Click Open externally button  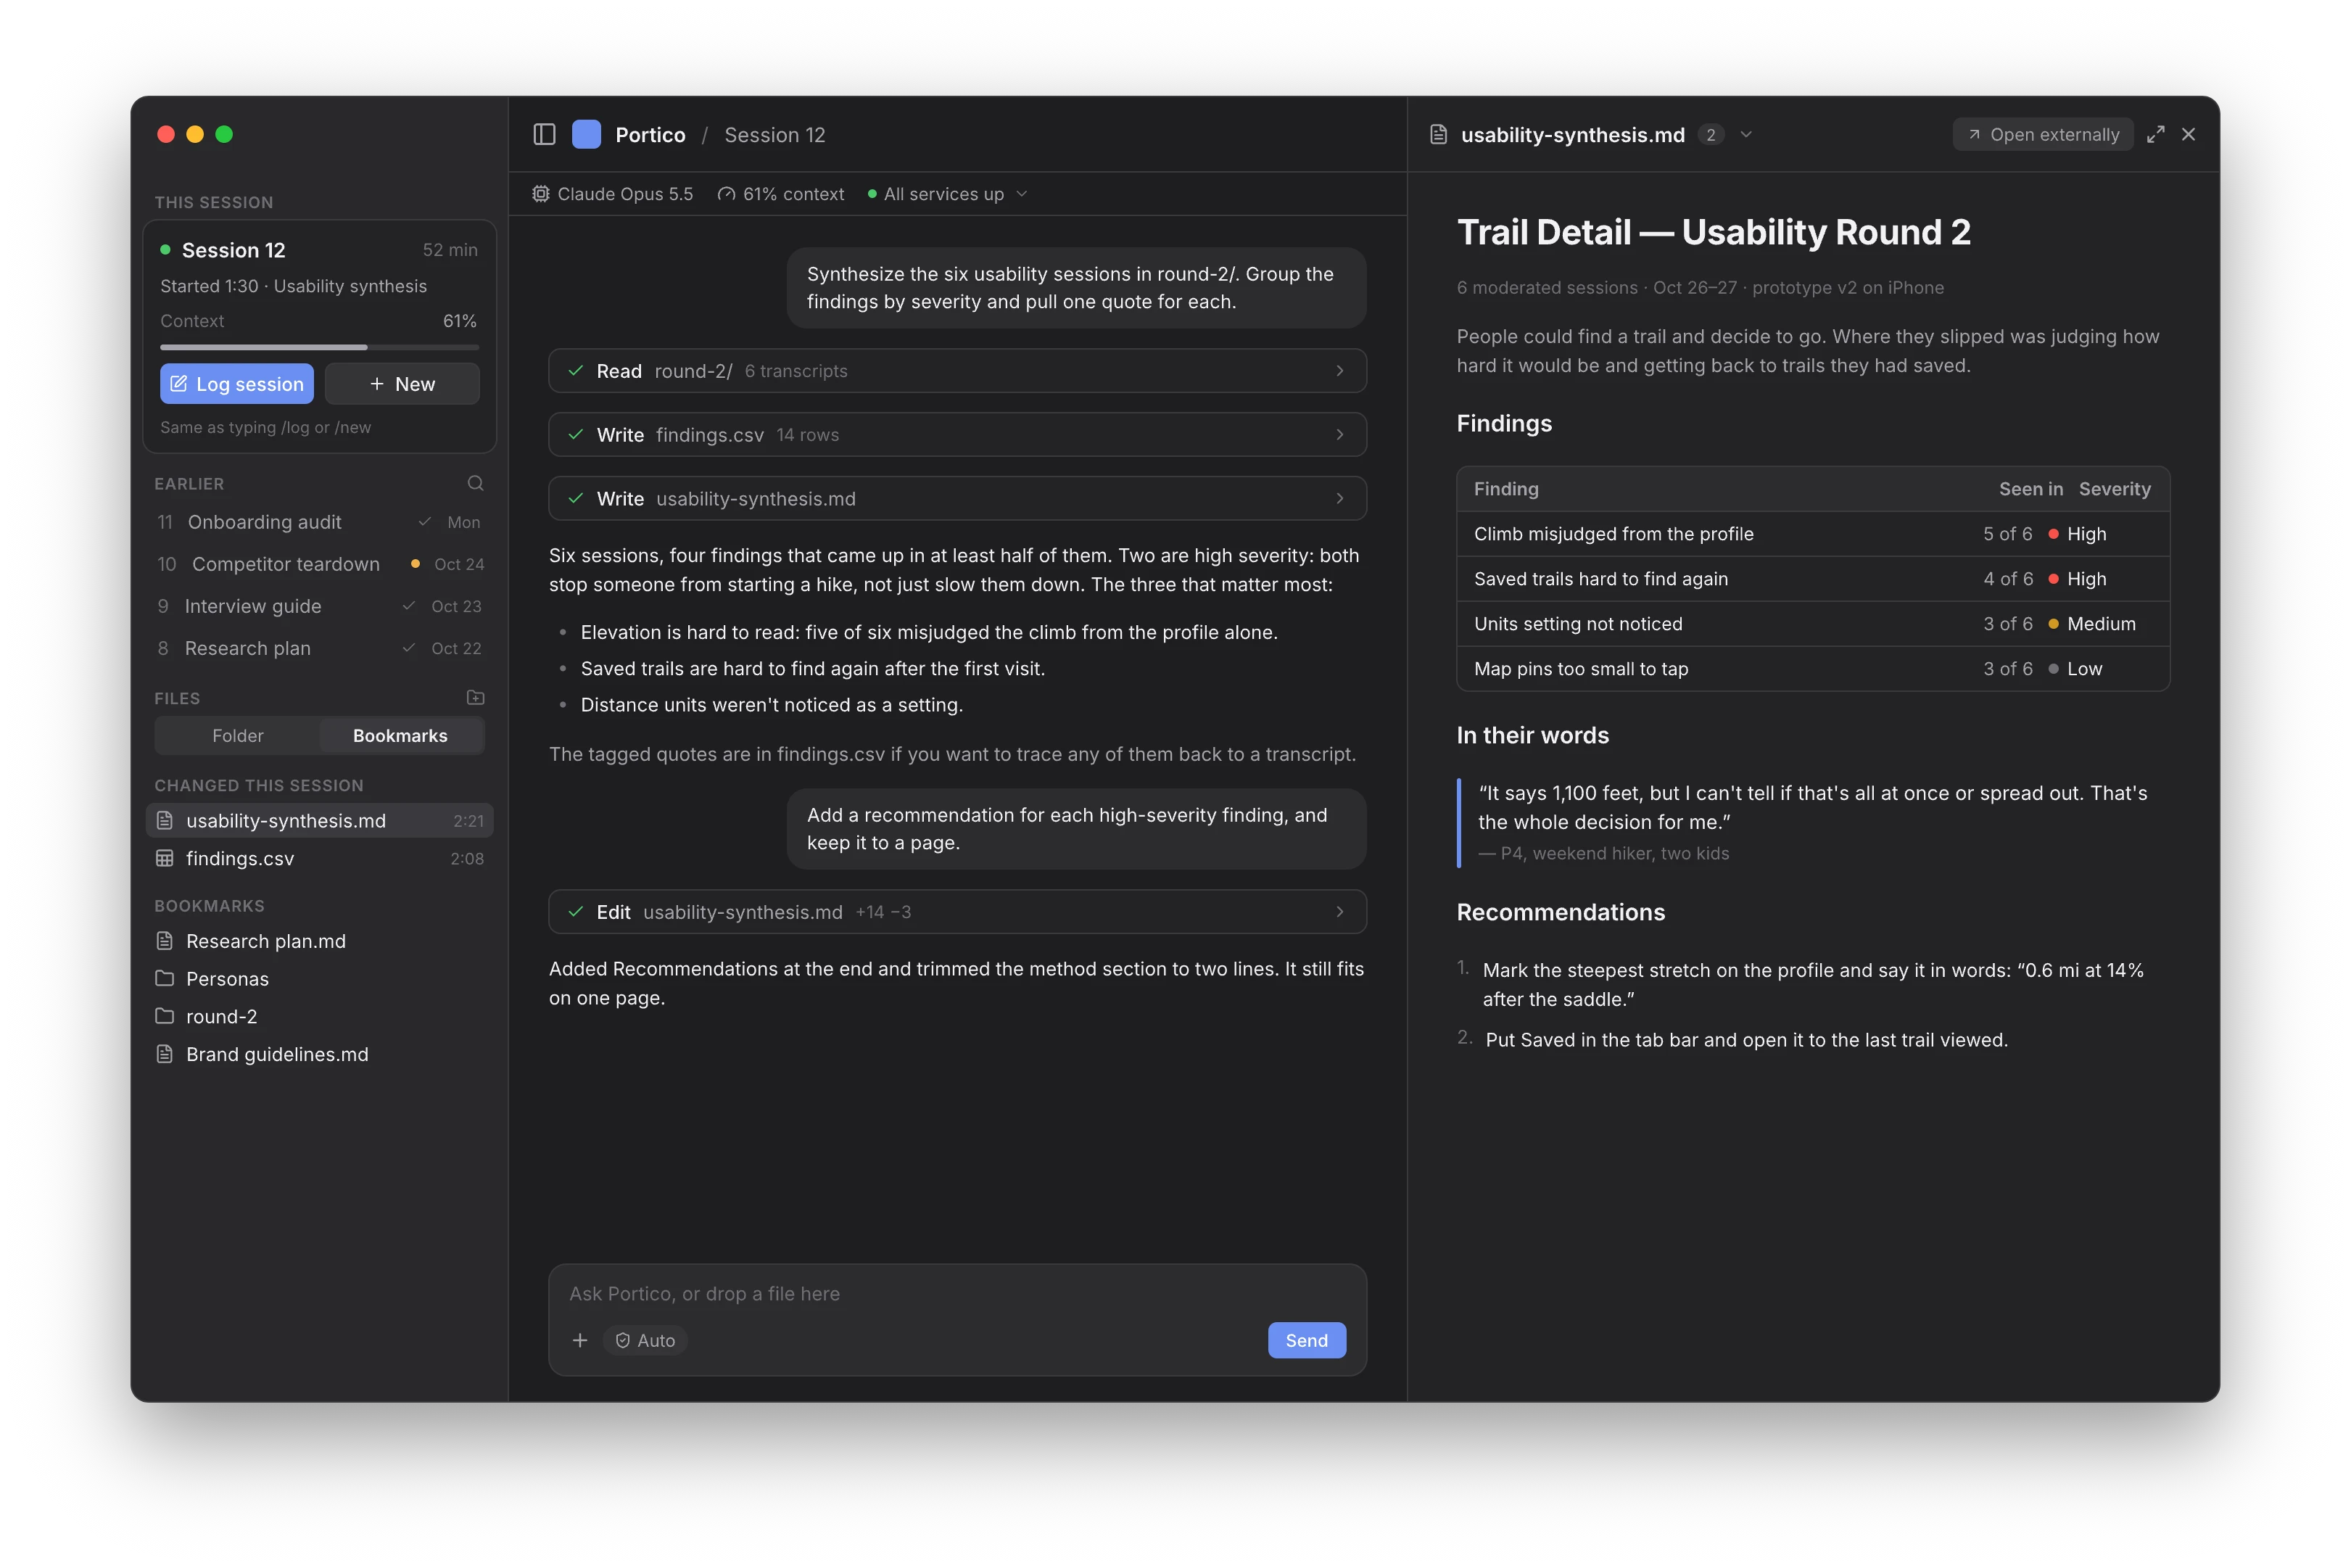point(2042,134)
